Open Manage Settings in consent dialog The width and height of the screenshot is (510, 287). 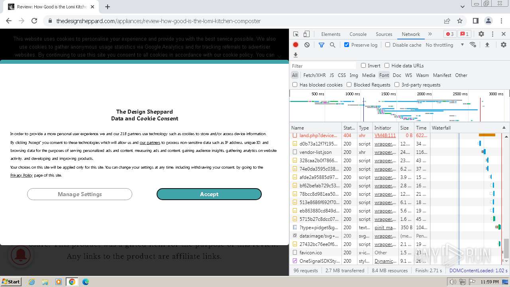click(80, 194)
